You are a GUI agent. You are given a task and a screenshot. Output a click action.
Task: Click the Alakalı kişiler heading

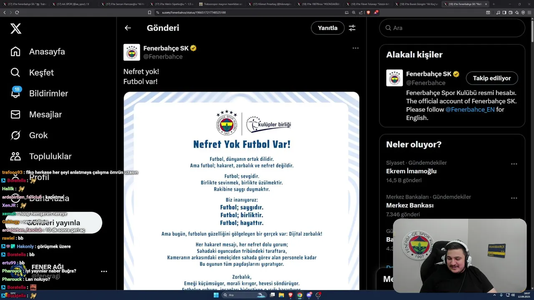(x=414, y=55)
